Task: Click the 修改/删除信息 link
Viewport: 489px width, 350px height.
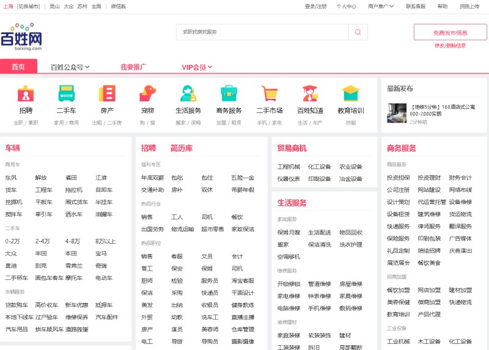Action: (450, 46)
